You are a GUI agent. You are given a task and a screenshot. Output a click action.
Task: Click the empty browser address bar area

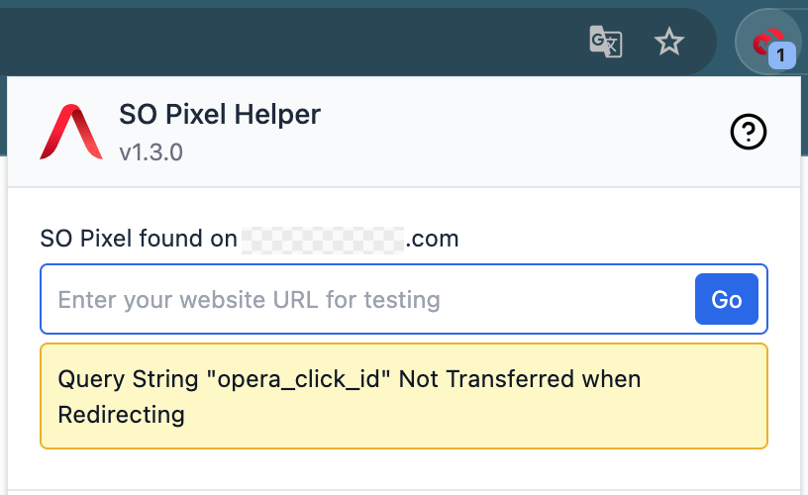point(297,42)
